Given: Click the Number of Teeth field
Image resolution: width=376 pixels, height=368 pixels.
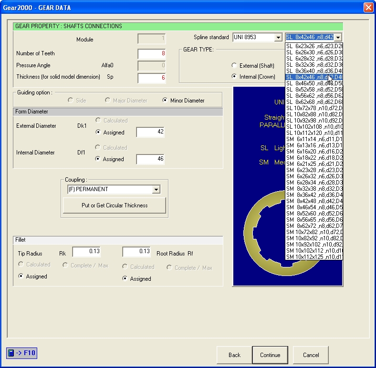Looking at the screenshot, I should tap(152, 53).
